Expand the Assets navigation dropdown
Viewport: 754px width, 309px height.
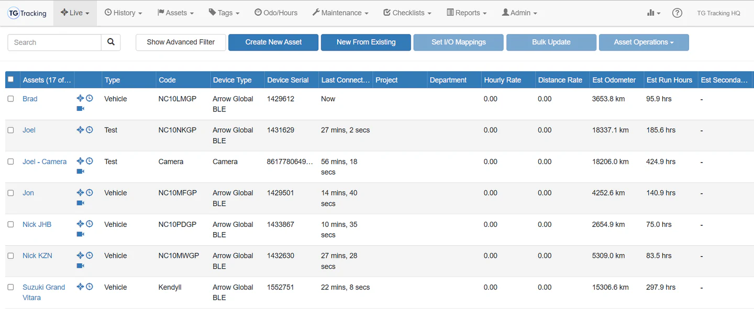point(175,13)
